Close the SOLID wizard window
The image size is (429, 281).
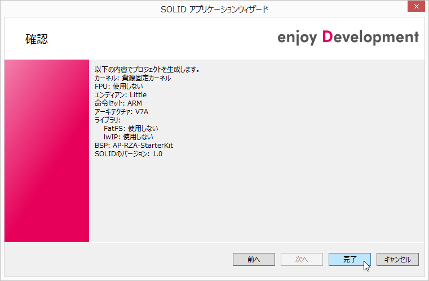pyautogui.click(x=415, y=7)
